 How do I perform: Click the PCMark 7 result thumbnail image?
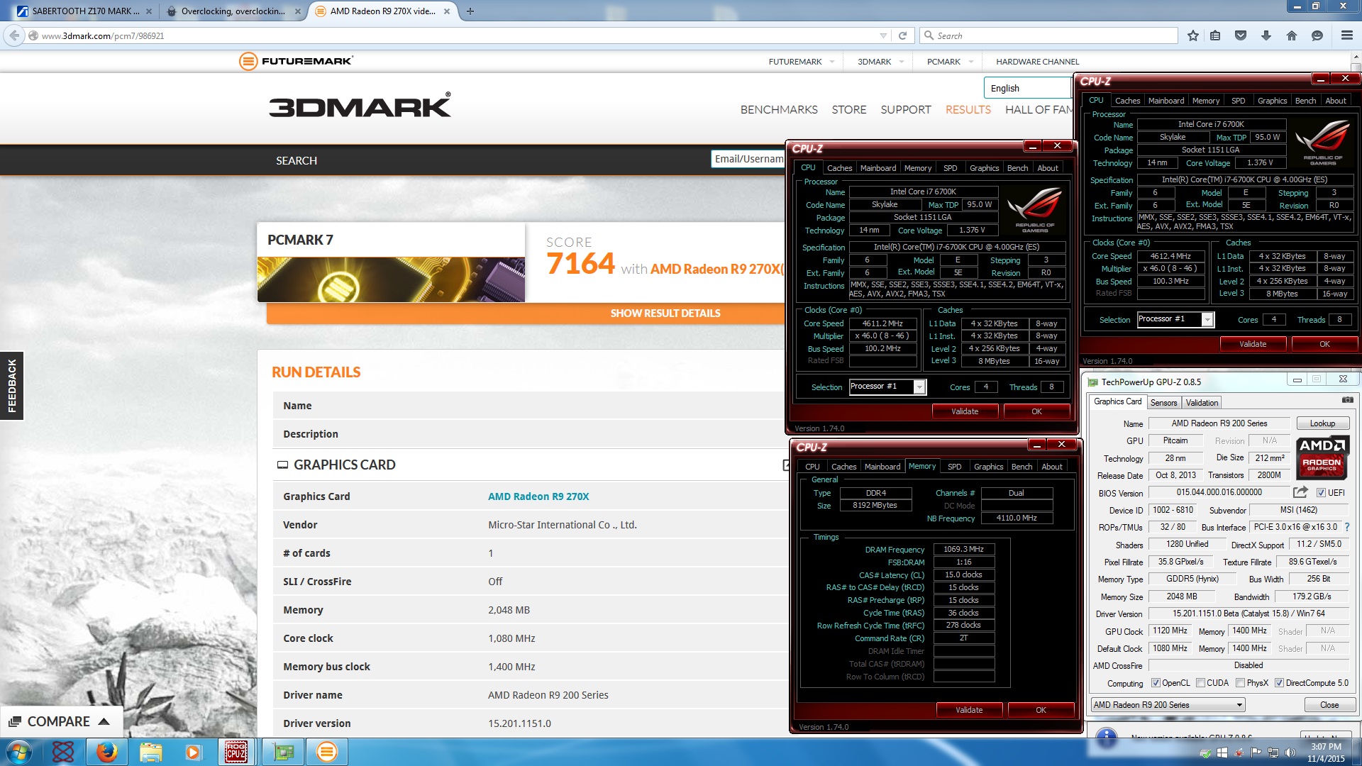[x=391, y=279]
